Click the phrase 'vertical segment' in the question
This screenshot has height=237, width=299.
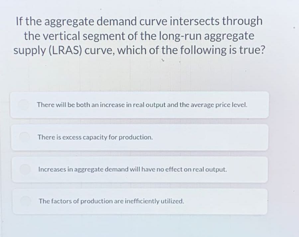coord(83,36)
